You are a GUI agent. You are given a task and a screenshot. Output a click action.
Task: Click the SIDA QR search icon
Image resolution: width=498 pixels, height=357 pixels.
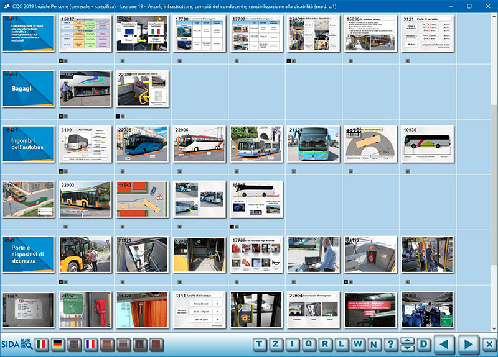pos(26,345)
